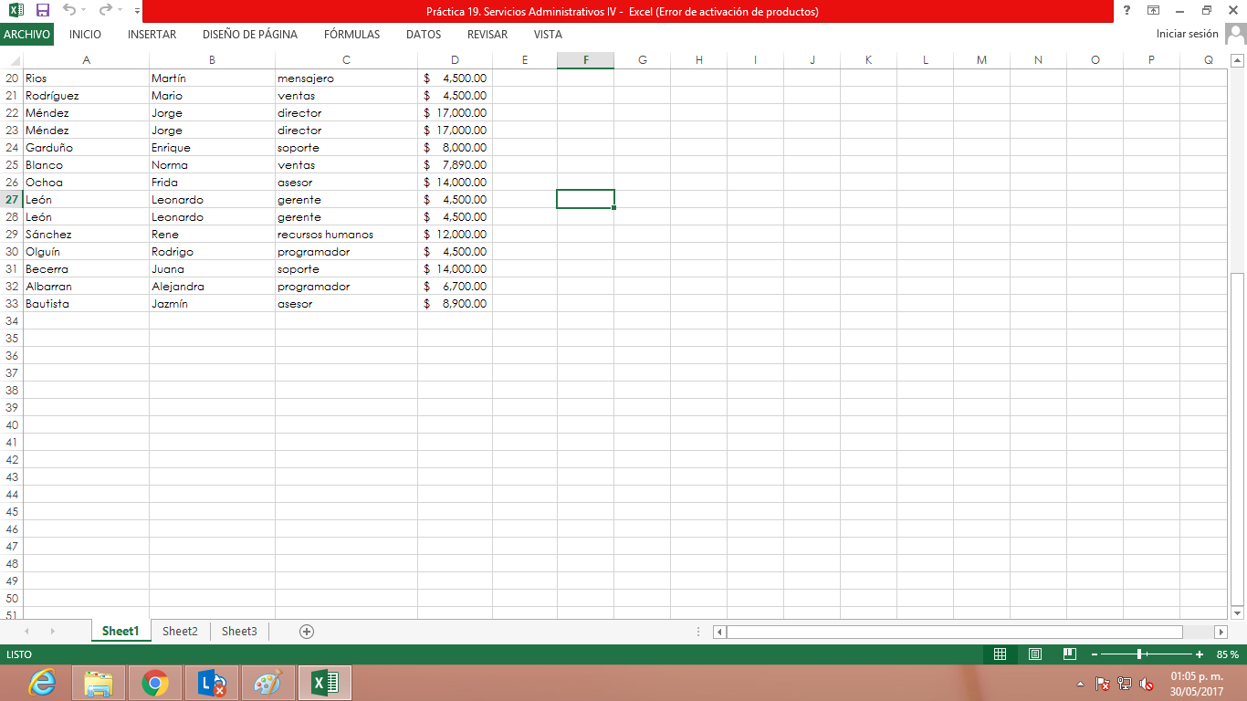This screenshot has height=701, width=1247.
Task: Zoom out with the minus button
Action: (x=1095, y=654)
